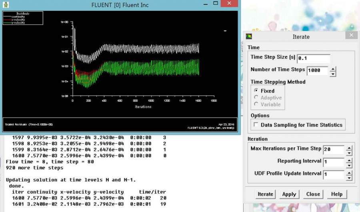The height and width of the screenshot is (212, 360).
Task: Click the Reporting Interval input field
Action: [x=334, y=162]
